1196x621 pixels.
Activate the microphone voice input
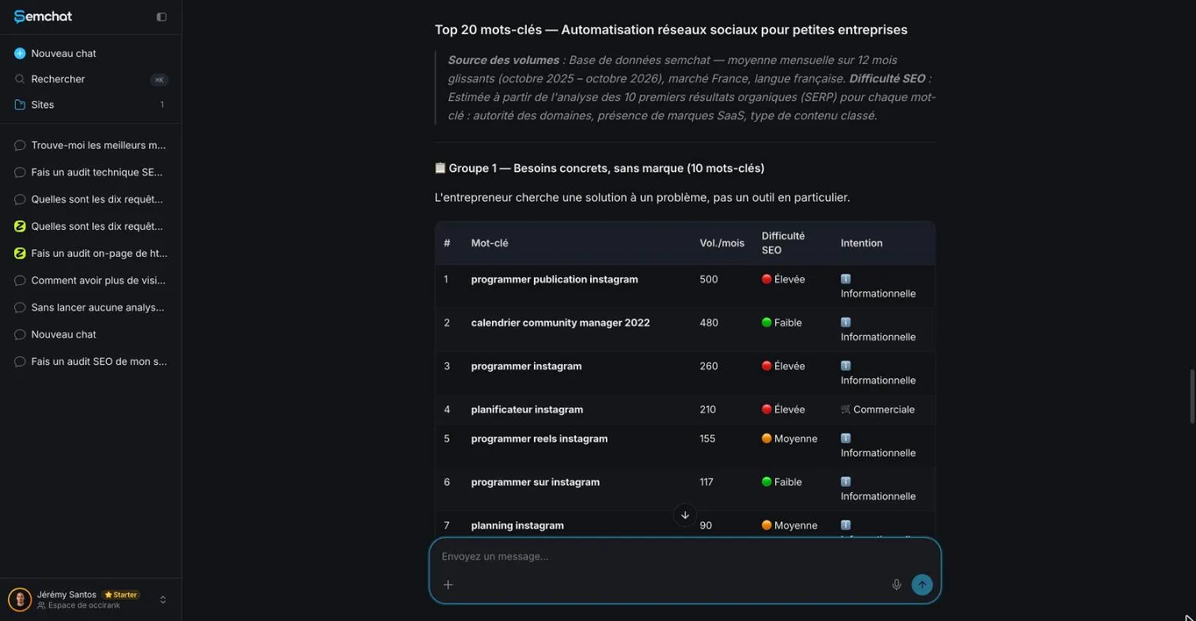coord(896,585)
